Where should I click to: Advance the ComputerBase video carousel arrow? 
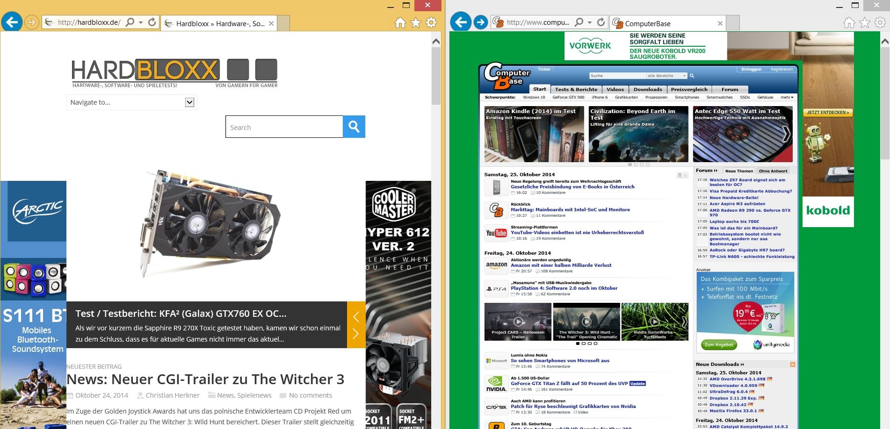[x=684, y=322]
